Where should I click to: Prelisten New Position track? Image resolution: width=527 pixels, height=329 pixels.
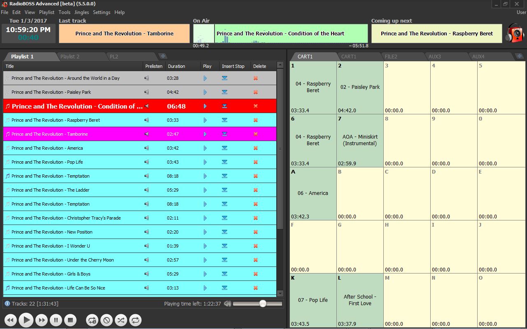point(147,232)
